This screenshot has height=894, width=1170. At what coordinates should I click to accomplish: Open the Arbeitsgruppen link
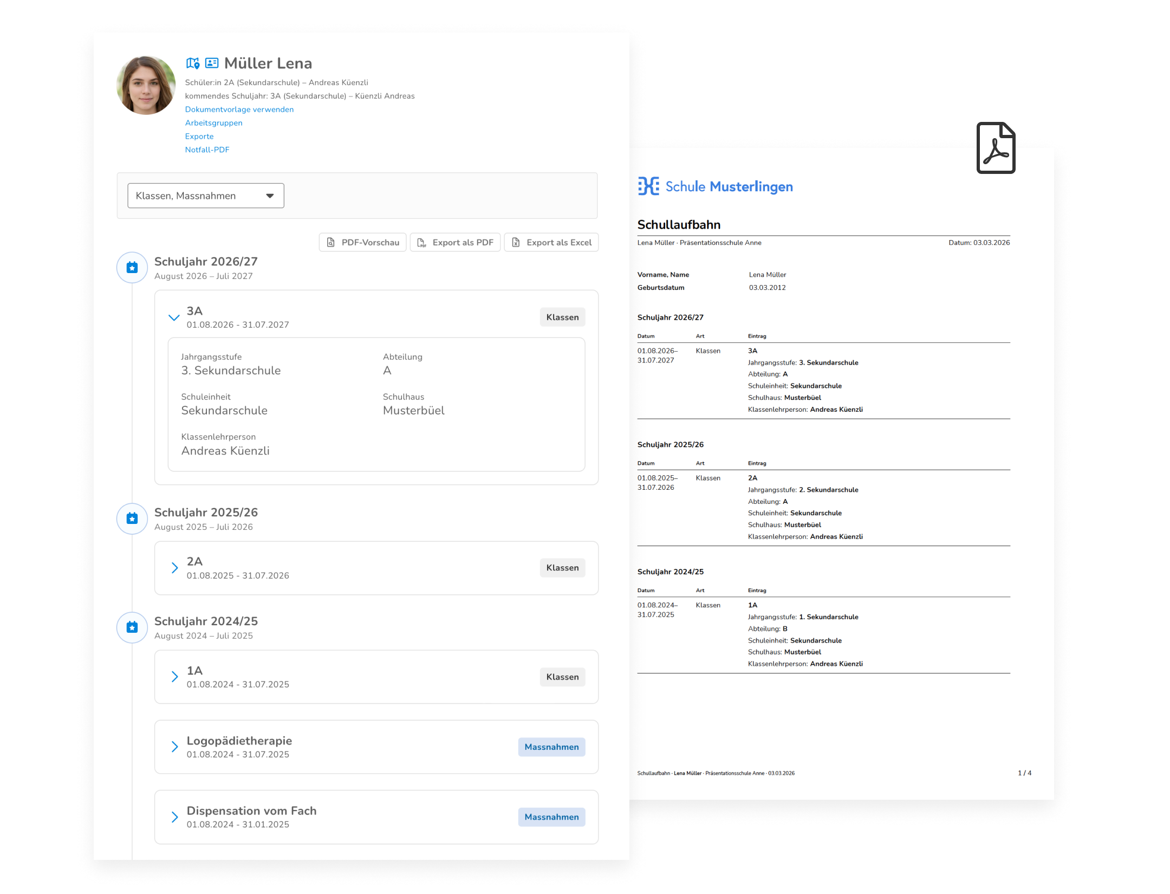(213, 123)
